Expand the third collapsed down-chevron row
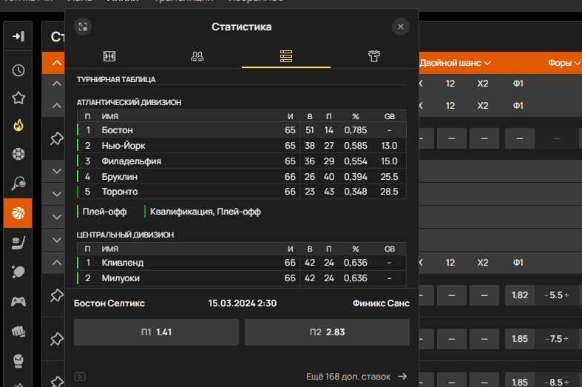This screenshot has width=582, height=387. pos(56,217)
